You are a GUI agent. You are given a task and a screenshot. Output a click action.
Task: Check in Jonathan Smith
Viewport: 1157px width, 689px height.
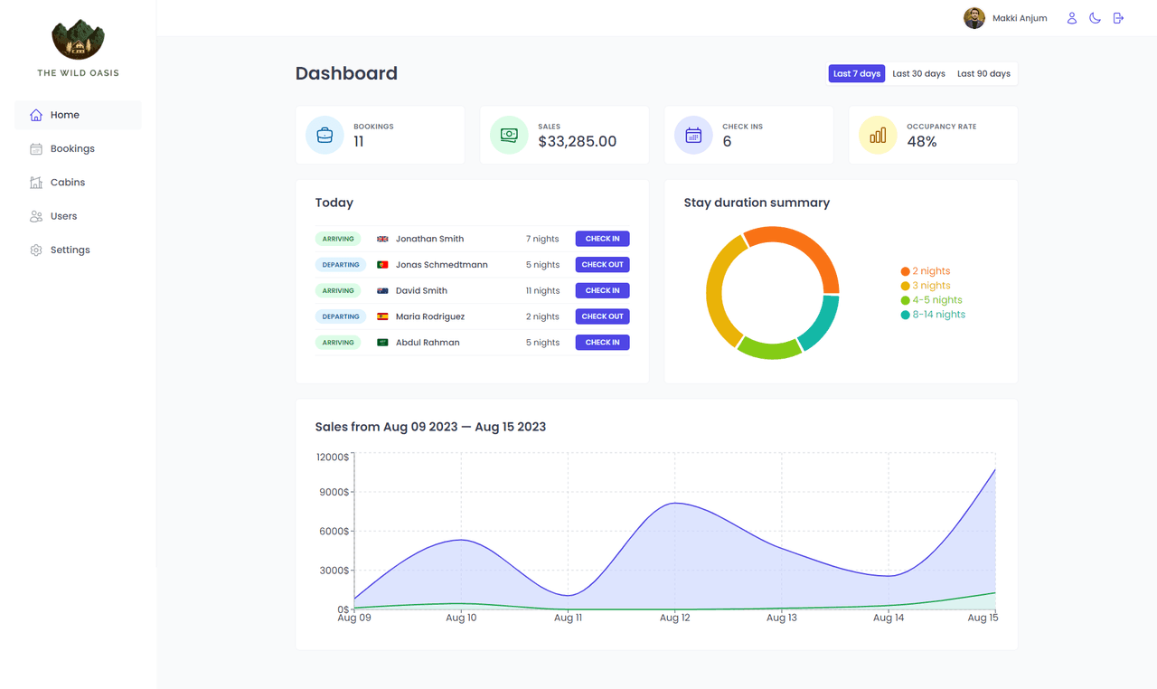[x=602, y=239]
